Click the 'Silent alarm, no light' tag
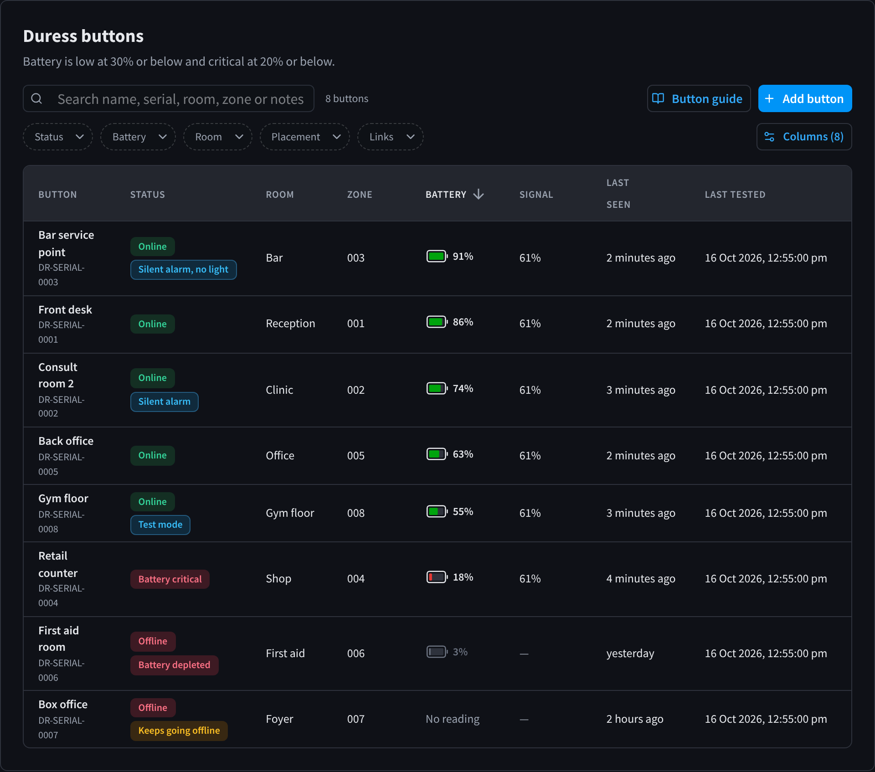The image size is (875, 772). click(183, 269)
